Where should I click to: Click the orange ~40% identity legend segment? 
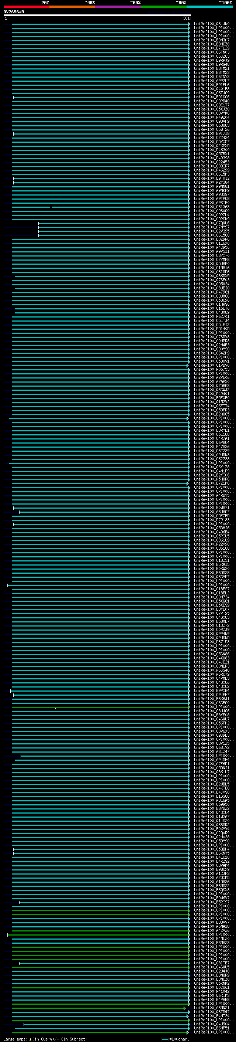(x=72, y=7)
